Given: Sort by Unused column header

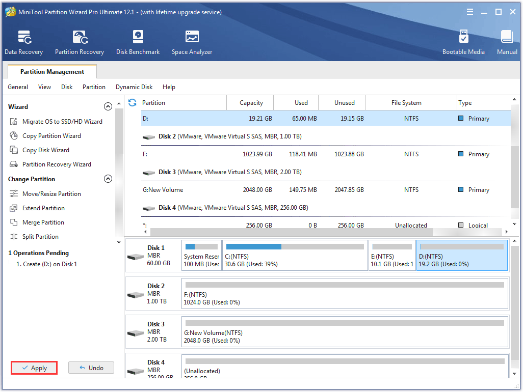Looking at the screenshot, I should tap(342, 102).
